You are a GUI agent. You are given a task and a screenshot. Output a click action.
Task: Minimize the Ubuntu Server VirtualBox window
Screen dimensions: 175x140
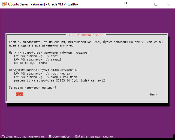pos(144,4)
